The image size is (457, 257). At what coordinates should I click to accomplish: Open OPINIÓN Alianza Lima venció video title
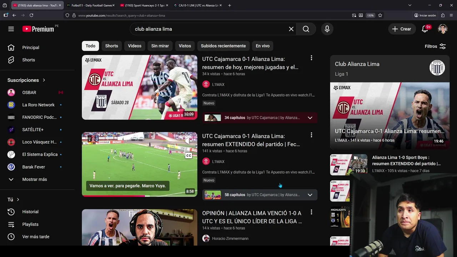click(252, 217)
